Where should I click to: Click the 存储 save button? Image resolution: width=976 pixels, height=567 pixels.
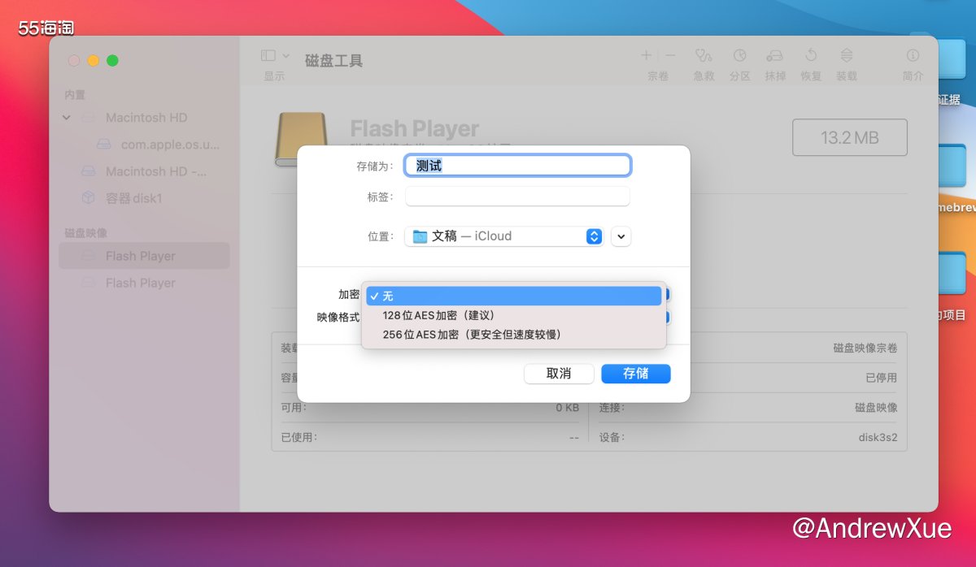[635, 374]
